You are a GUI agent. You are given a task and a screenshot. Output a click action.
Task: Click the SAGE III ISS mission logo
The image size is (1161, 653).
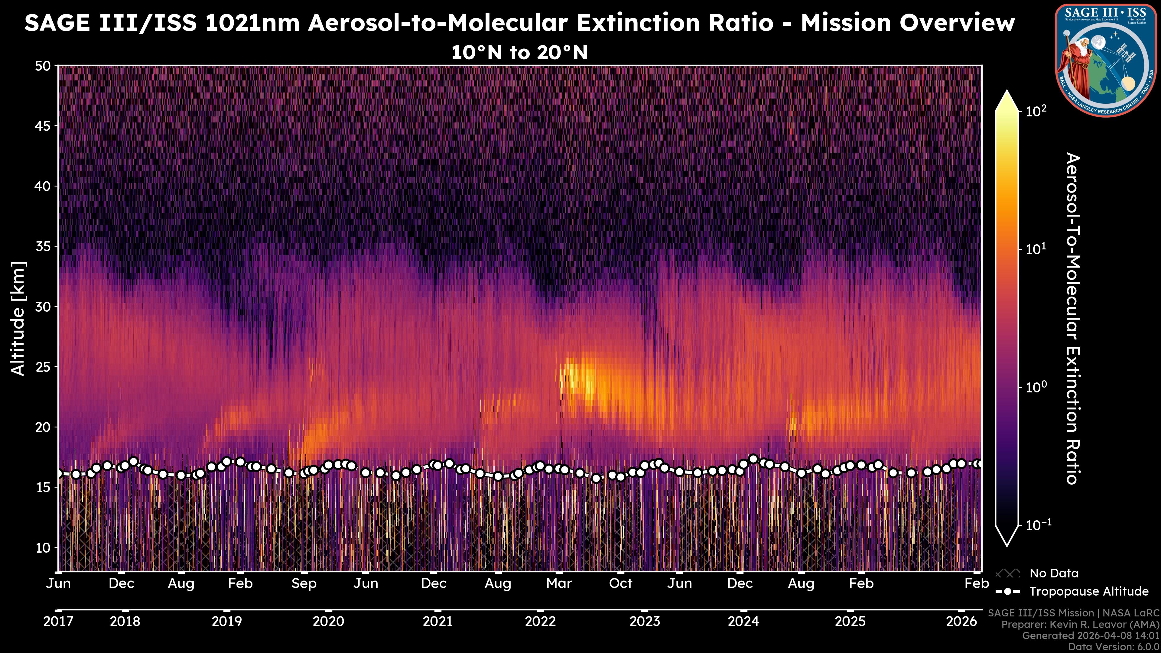point(1106,60)
